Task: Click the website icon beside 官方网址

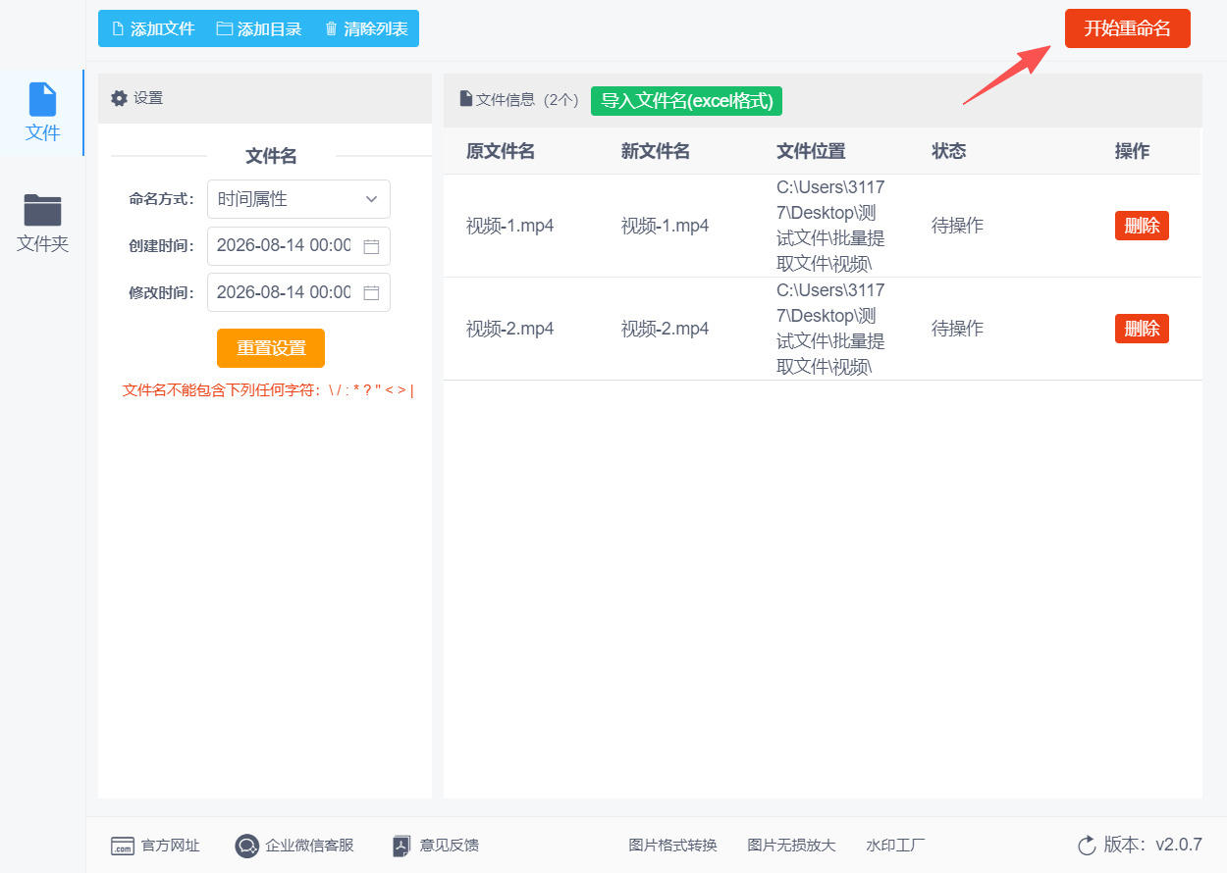Action: pos(123,846)
